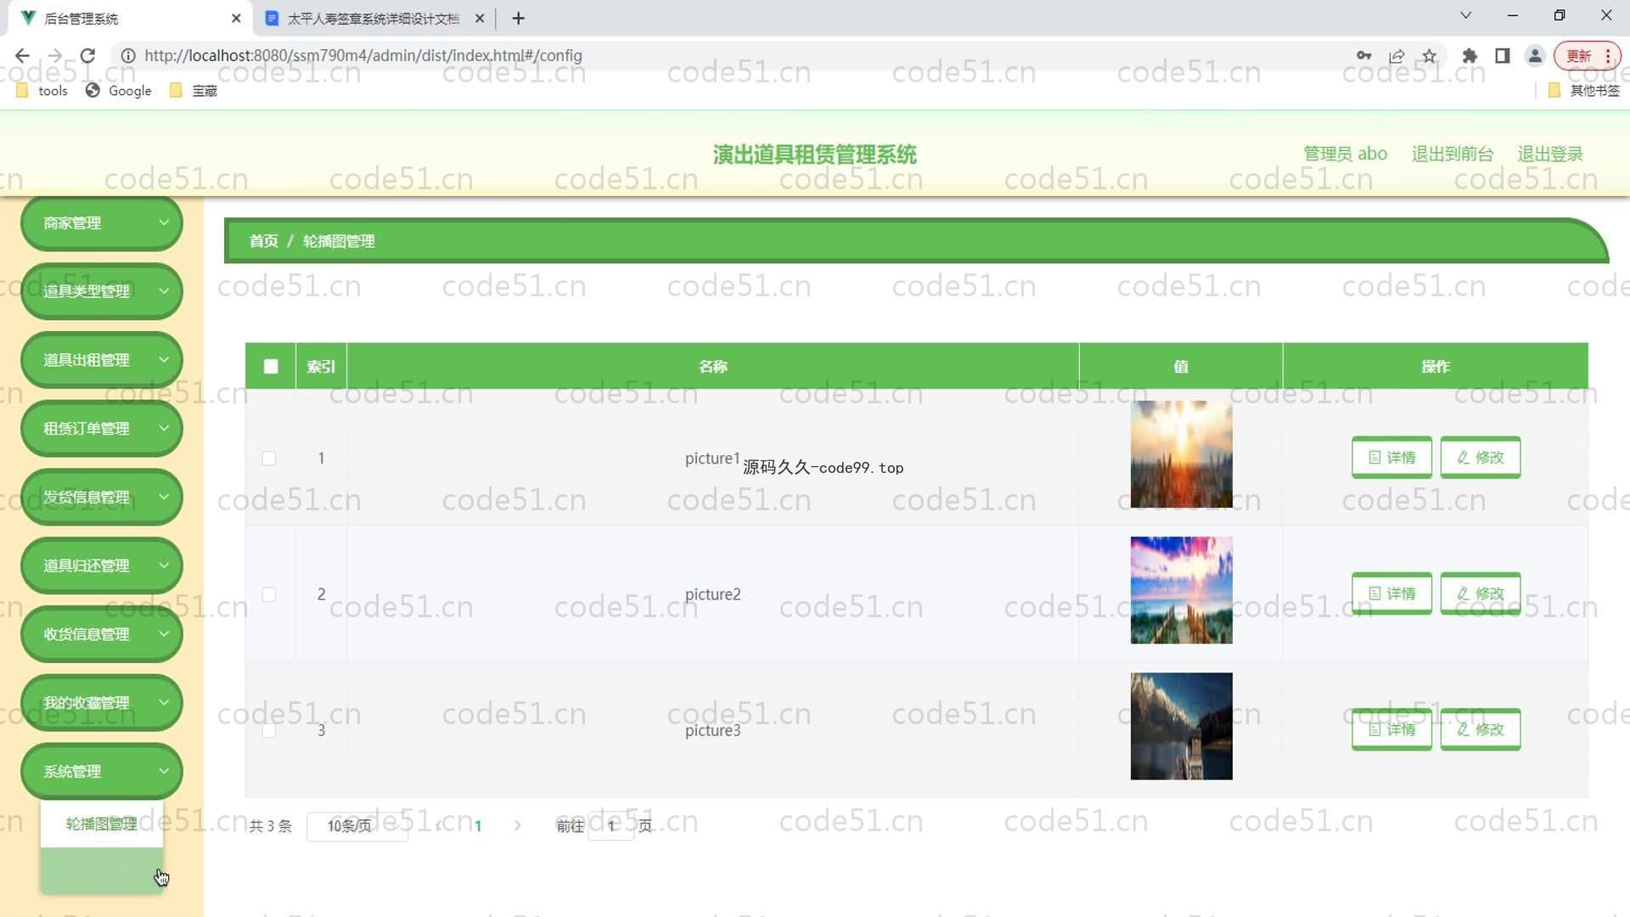Open the 其他书签 folder
1630x917 pixels.
pyautogui.click(x=1584, y=90)
